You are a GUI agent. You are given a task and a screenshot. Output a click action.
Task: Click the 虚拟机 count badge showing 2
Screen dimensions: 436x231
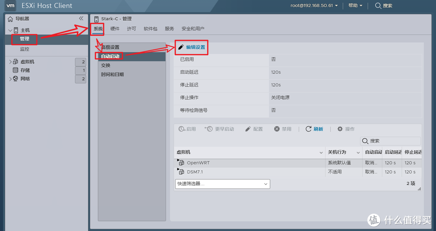click(x=81, y=62)
